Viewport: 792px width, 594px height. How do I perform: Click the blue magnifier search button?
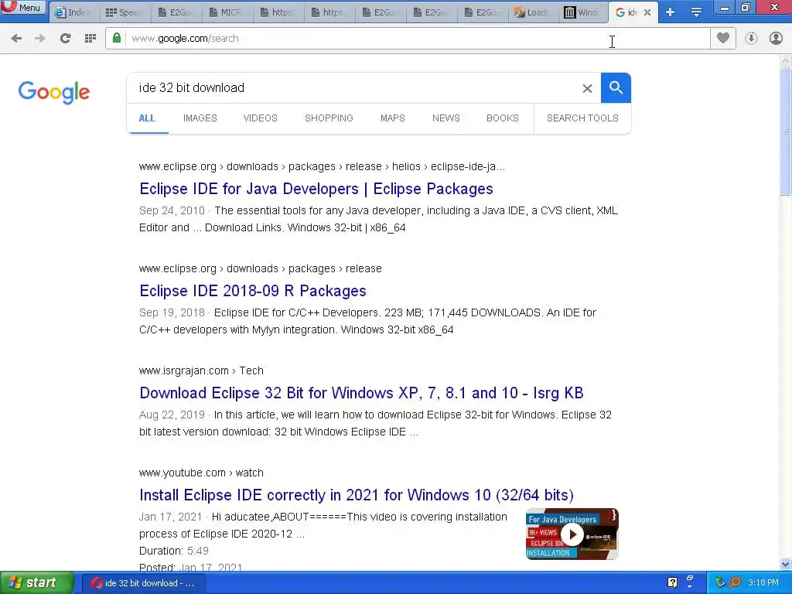coord(616,88)
